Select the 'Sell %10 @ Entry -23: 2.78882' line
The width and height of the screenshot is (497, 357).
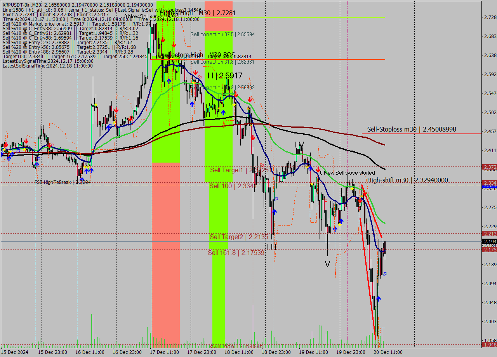point(68,43)
